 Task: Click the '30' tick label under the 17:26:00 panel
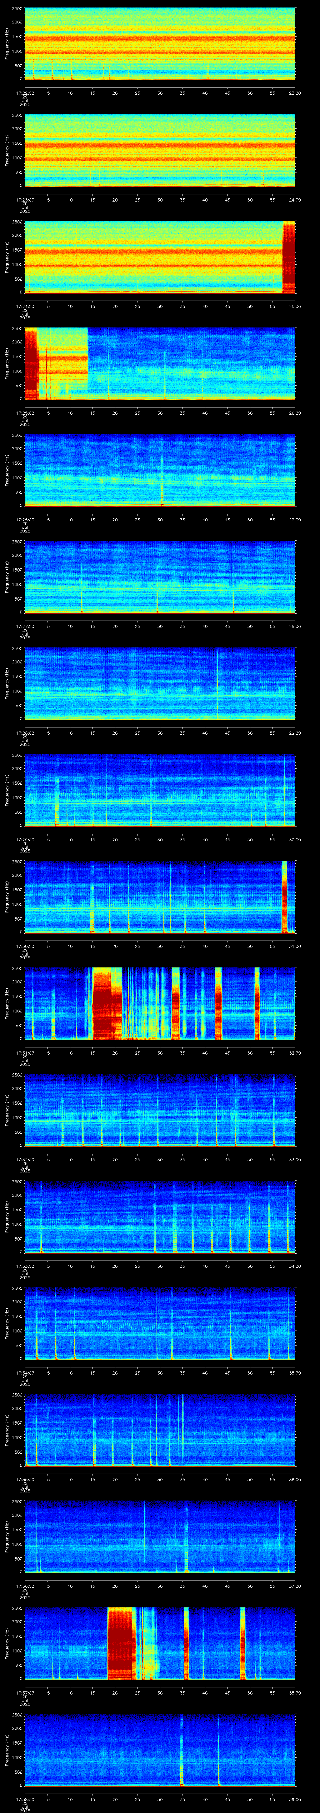(x=160, y=519)
